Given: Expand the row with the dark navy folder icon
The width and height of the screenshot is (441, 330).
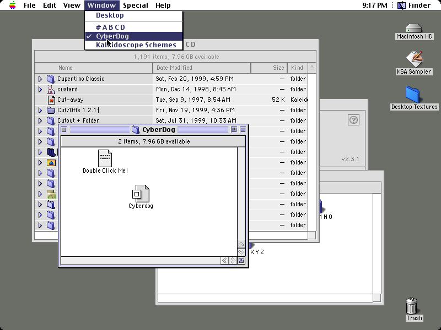Looking at the screenshot, I should pos(40,152).
